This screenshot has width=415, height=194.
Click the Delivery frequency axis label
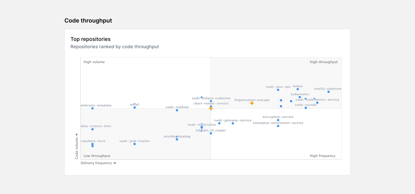[98, 163]
